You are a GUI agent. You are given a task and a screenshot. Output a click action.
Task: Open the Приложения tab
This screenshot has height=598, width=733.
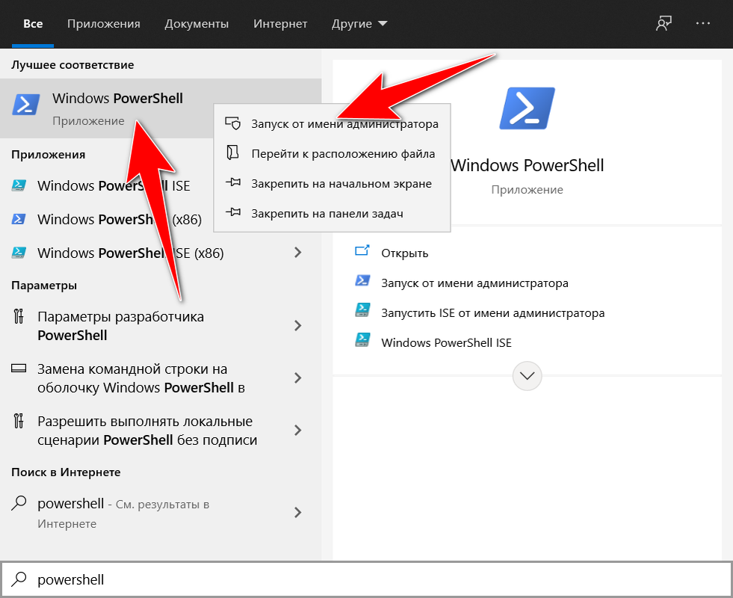click(104, 24)
